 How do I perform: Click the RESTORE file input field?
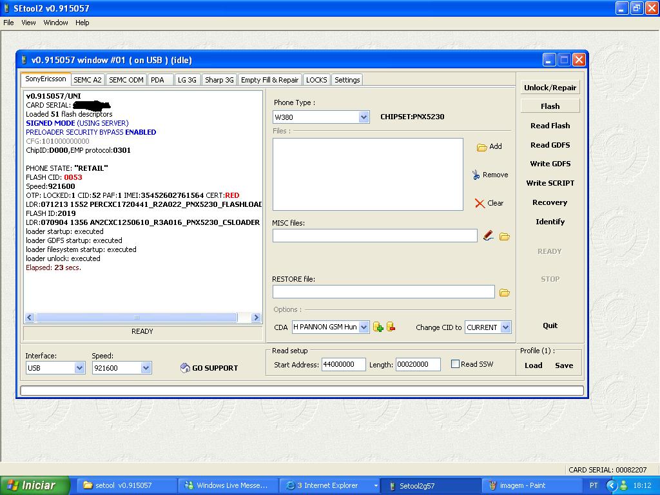click(x=383, y=292)
